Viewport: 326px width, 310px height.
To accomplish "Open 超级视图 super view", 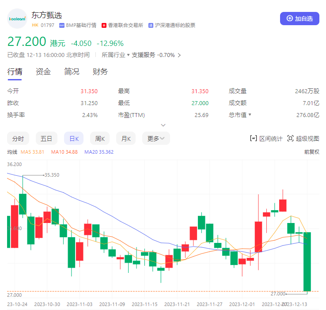I will pyautogui.click(x=303, y=139).
